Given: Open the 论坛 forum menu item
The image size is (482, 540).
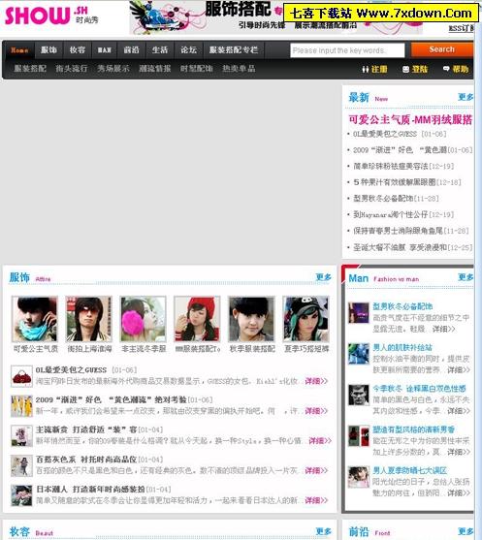Looking at the screenshot, I should point(188,50).
